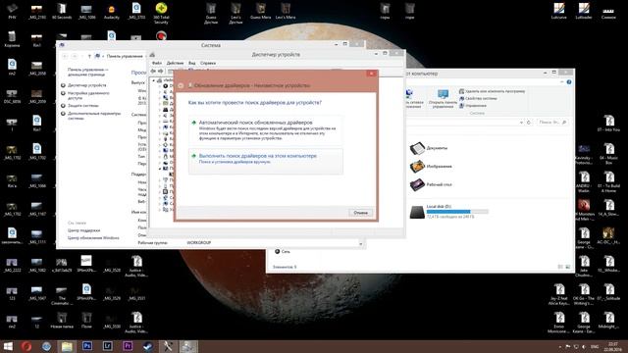This screenshot has width=628, height=353.
Task: Click Открыть панель управления ribbon button
Action: [443, 98]
